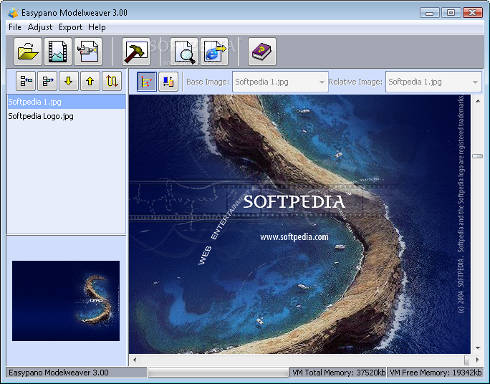Click the hammer build icon

pos(136,52)
